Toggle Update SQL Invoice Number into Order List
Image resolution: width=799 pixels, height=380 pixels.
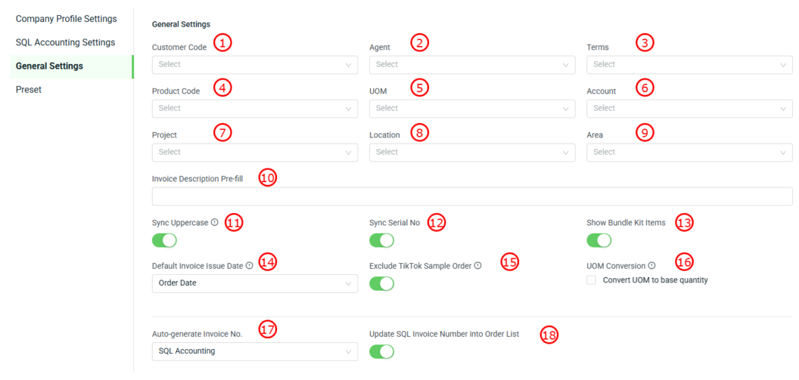[x=381, y=351]
